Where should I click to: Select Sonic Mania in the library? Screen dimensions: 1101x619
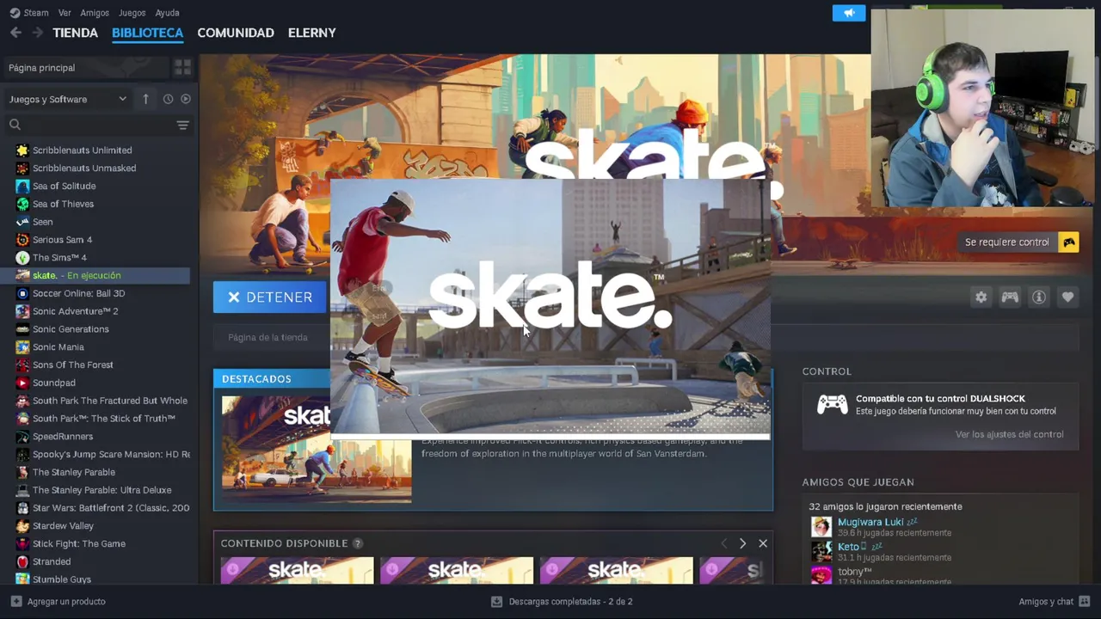tap(58, 347)
